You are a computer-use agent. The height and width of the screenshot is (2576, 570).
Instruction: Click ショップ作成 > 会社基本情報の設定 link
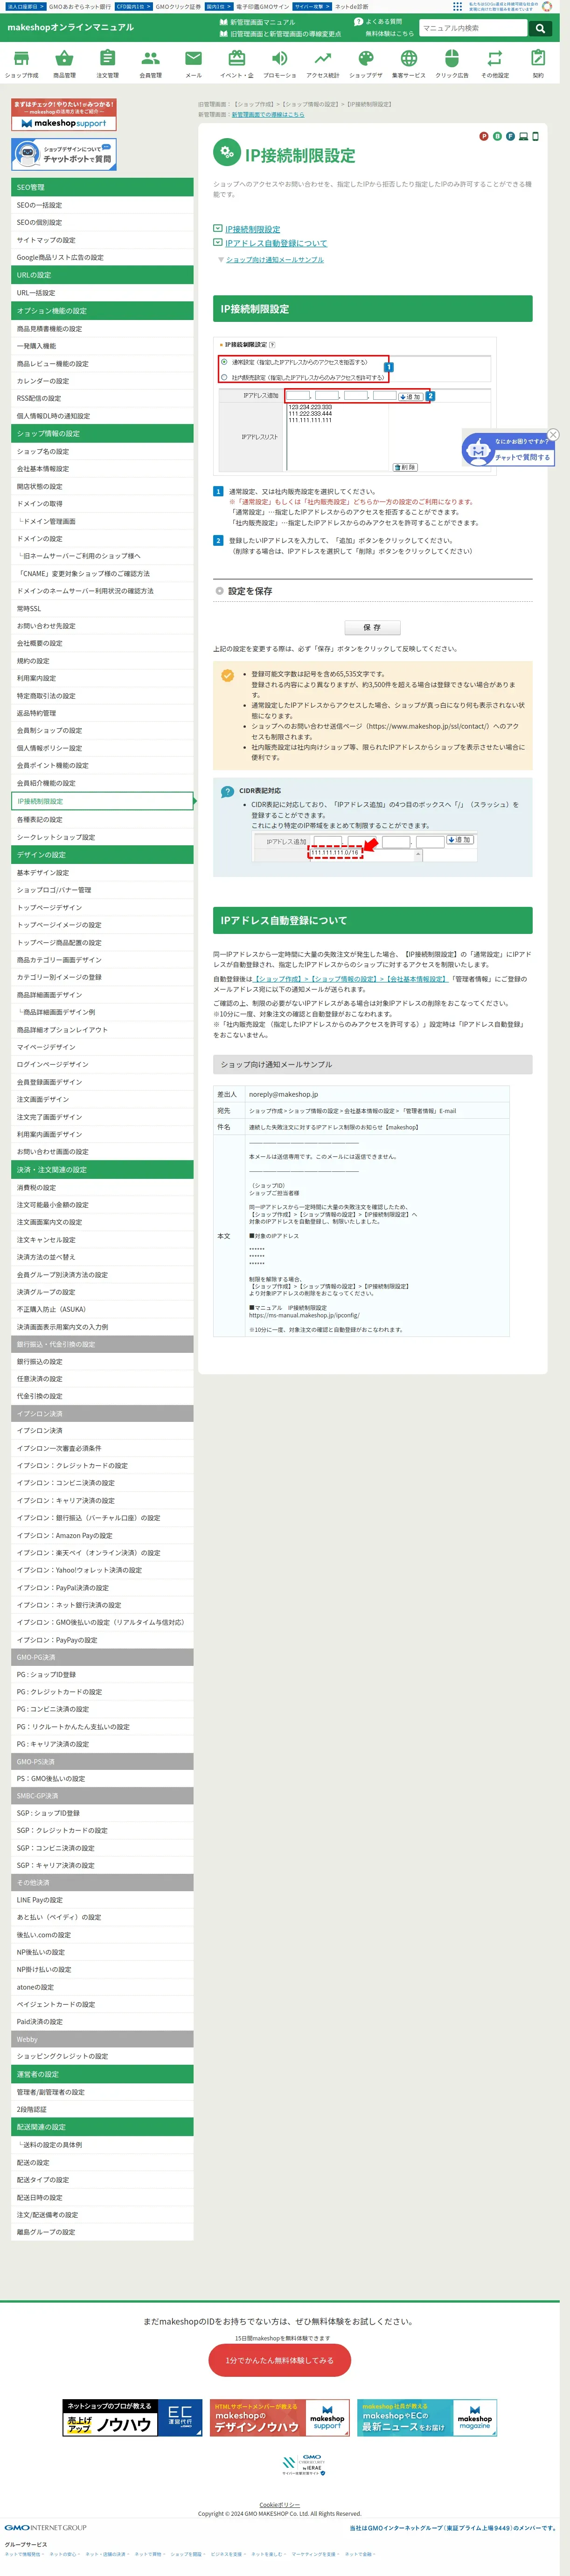350,979
